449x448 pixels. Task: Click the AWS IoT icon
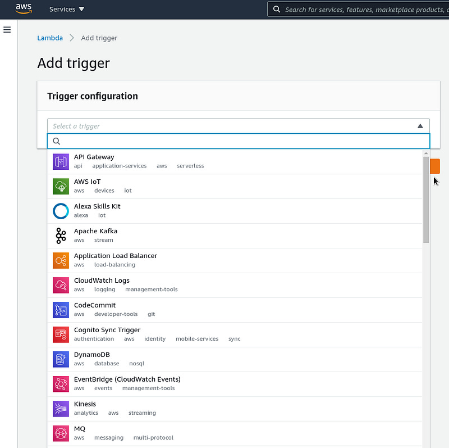[x=61, y=186]
